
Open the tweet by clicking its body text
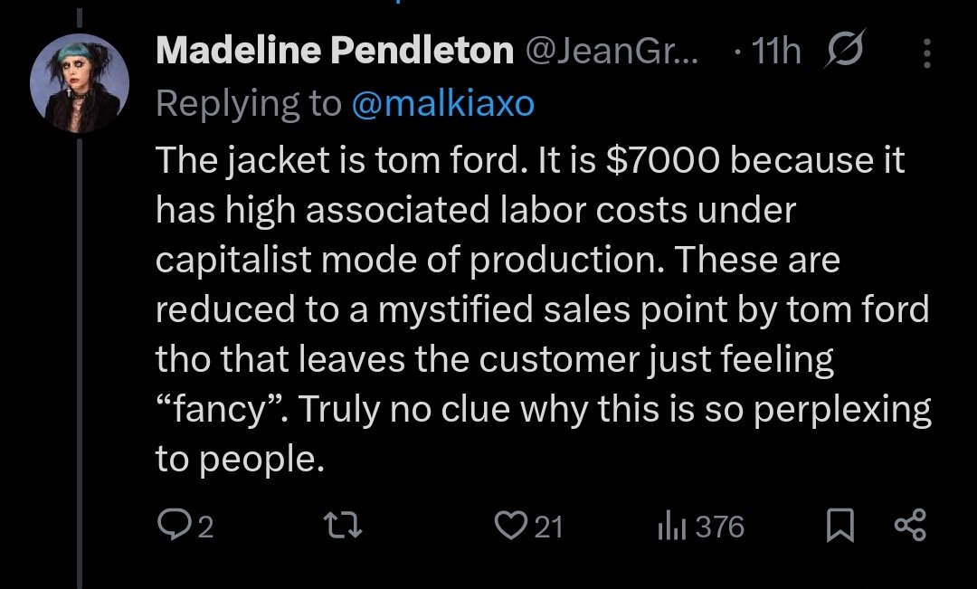point(534,309)
